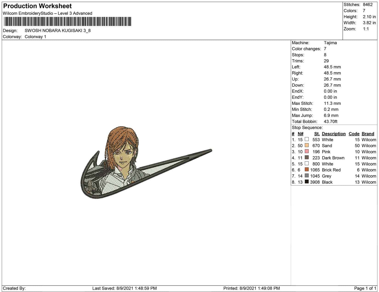Image resolution: width=379 pixels, height=292 pixels.
Task: Select the Min Stitch value "0.2 mm"
Action: point(331,109)
